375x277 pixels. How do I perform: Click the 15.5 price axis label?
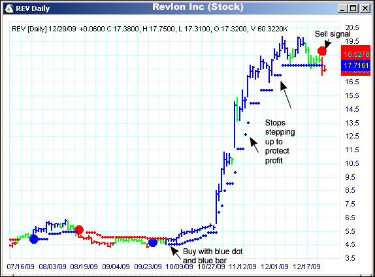tap(351, 95)
